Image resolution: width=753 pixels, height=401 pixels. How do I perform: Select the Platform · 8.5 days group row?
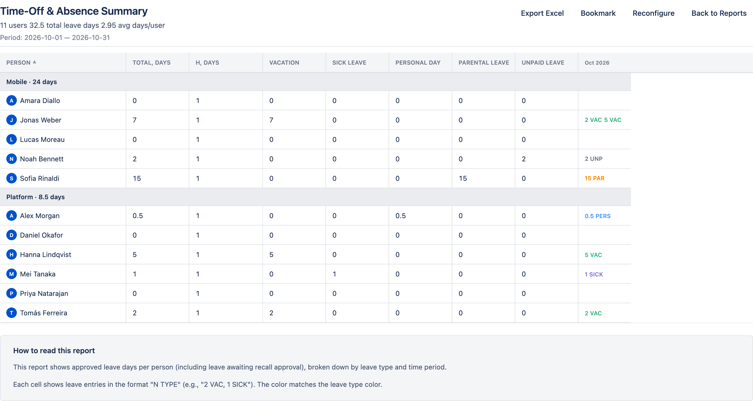coord(316,197)
